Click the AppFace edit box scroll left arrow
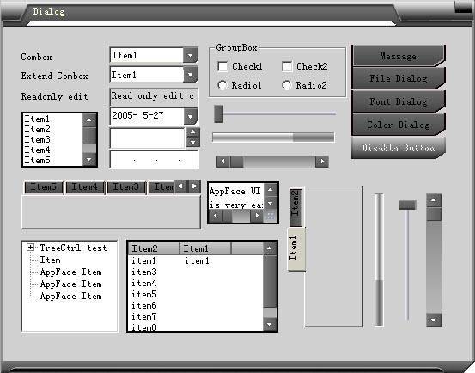The image size is (475, 373). 216,216
